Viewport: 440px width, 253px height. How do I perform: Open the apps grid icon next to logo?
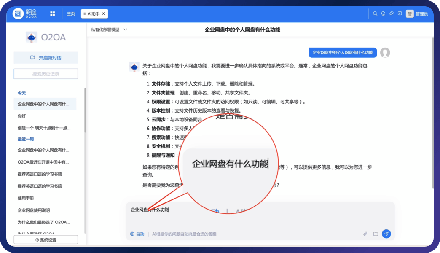click(52, 13)
